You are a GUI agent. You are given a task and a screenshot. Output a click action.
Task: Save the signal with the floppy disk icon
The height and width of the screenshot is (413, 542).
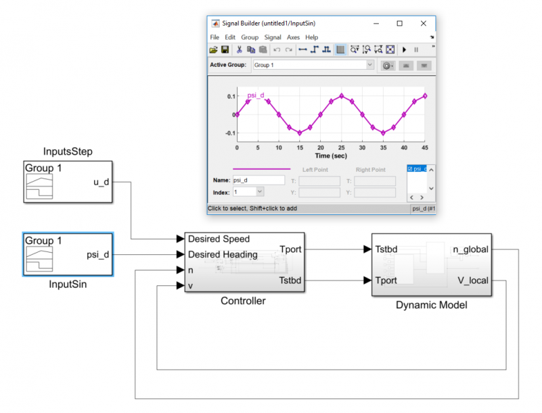[224, 49]
